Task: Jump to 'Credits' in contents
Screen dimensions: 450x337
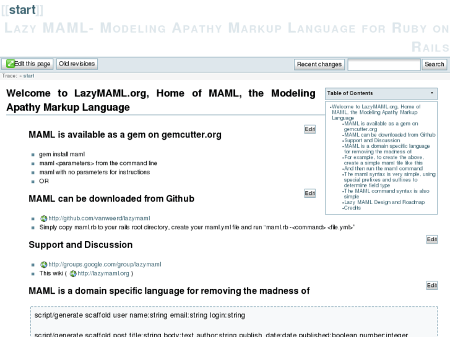Action: click(352, 208)
